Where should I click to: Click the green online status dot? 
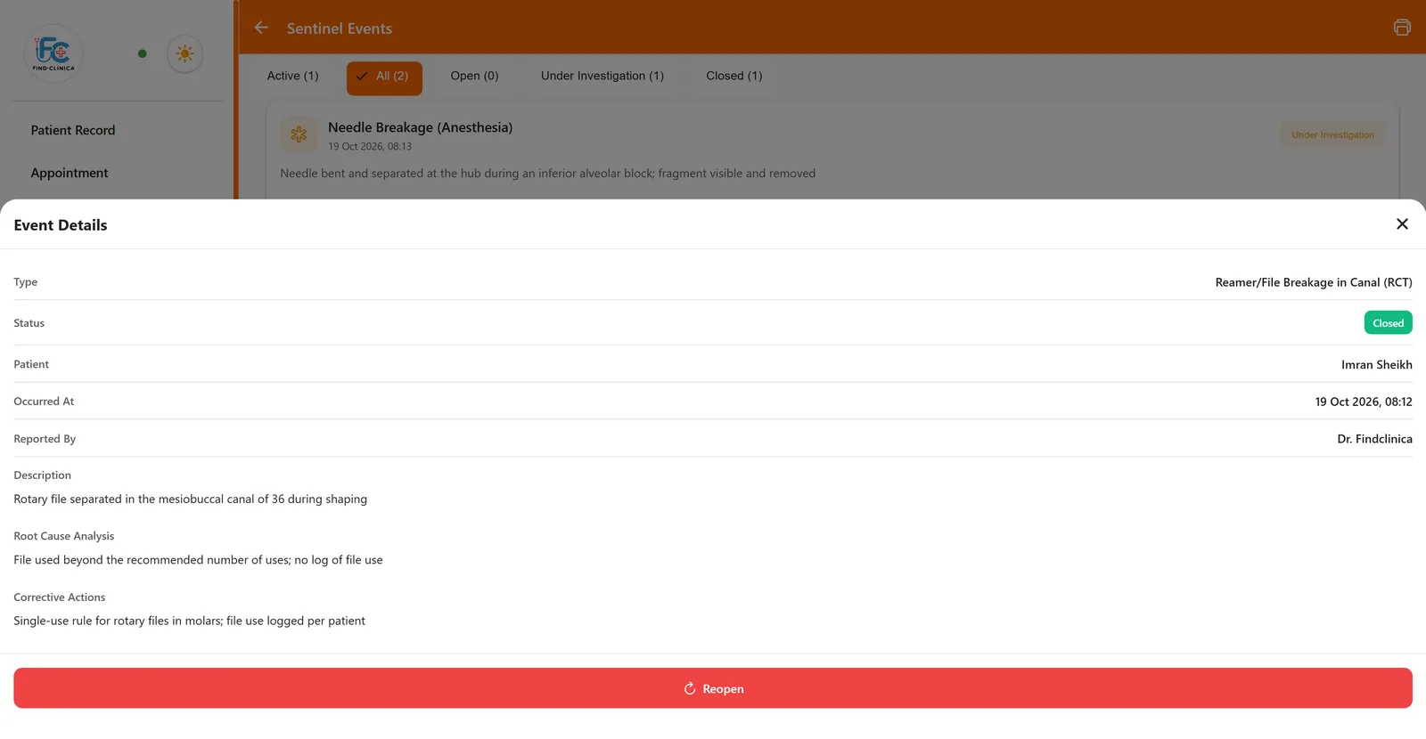pos(143,53)
